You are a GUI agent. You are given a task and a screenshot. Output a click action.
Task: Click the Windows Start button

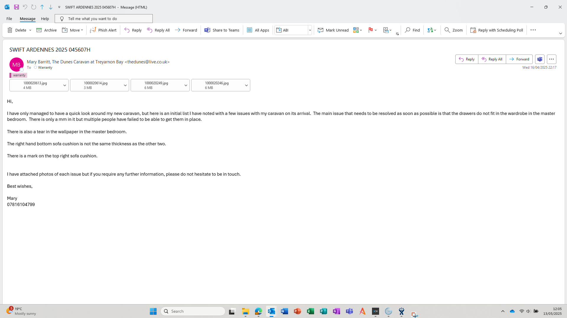153,311
